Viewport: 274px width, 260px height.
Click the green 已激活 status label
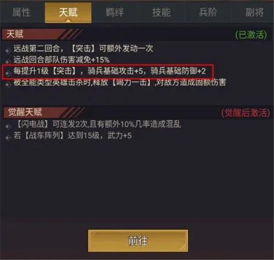(x=251, y=35)
